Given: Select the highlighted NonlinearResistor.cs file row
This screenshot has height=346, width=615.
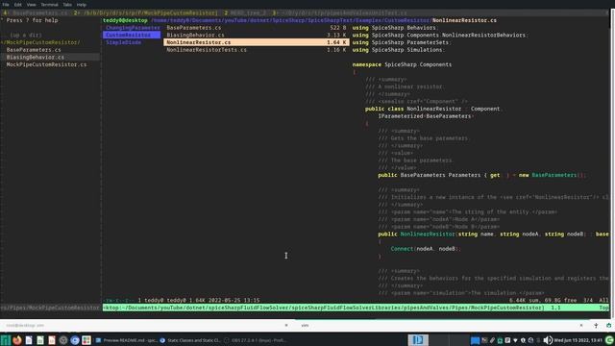Looking at the screenshot, I should coord(257,42).
